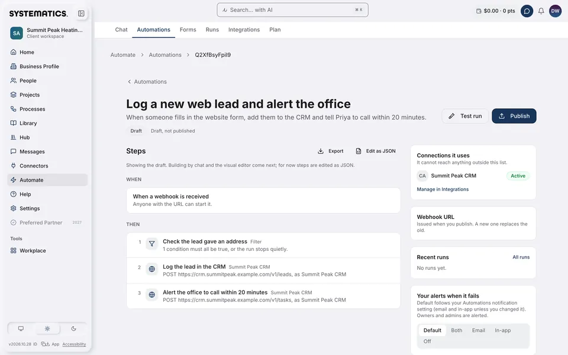
Task: Switch to the Forms tab
Action: [188, 30]
